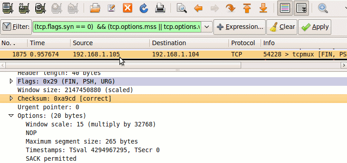Start a new live capture icon
This screenshot has width=347, height=163.
[40, 8]
